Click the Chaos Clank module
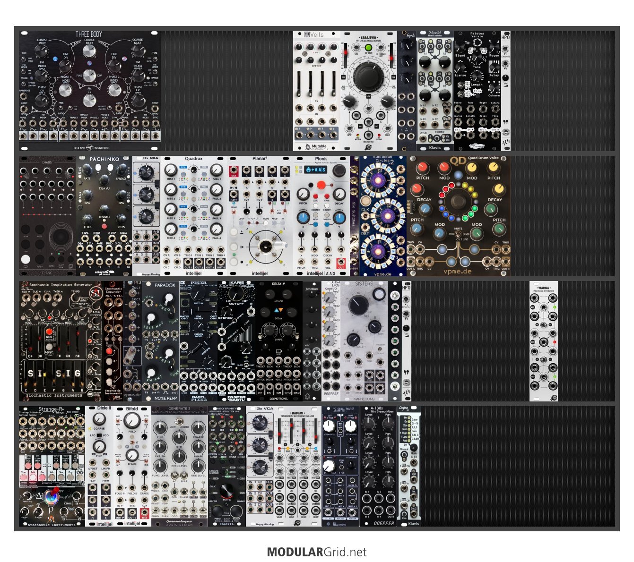 coord(47,216)
